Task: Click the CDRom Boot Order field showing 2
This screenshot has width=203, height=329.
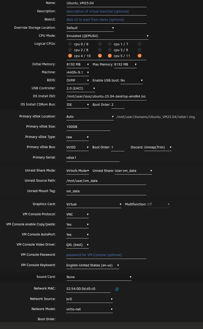Action: tap(118, 104)
